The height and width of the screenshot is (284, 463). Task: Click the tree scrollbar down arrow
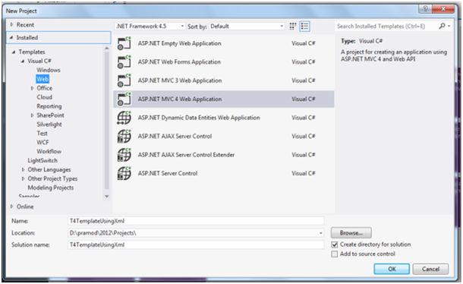click(x=106, y=196)
